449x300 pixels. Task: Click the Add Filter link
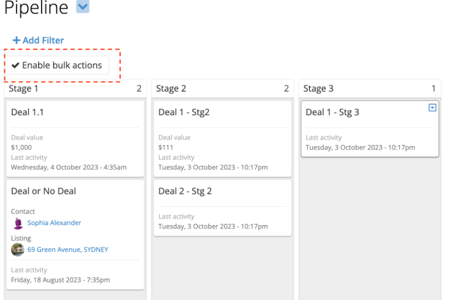(43, 40)
